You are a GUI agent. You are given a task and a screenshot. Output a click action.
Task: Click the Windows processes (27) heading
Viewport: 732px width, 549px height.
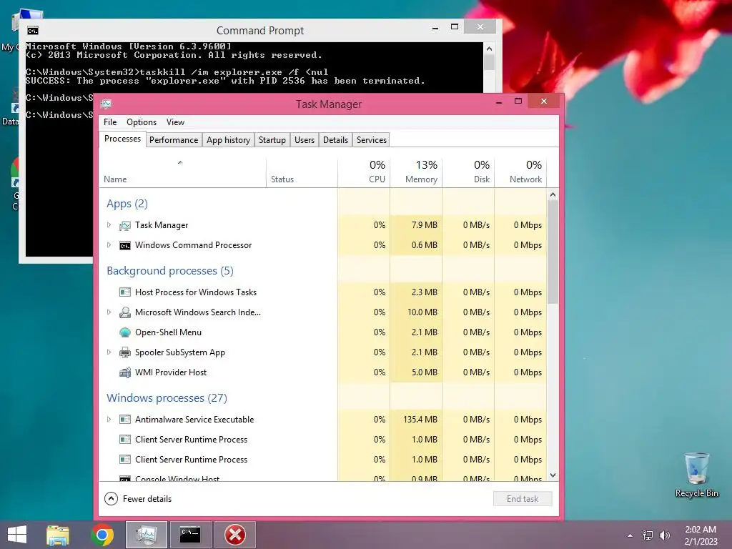point(167,397)
